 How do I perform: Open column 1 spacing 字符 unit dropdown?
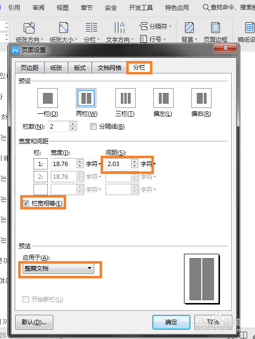148,164
